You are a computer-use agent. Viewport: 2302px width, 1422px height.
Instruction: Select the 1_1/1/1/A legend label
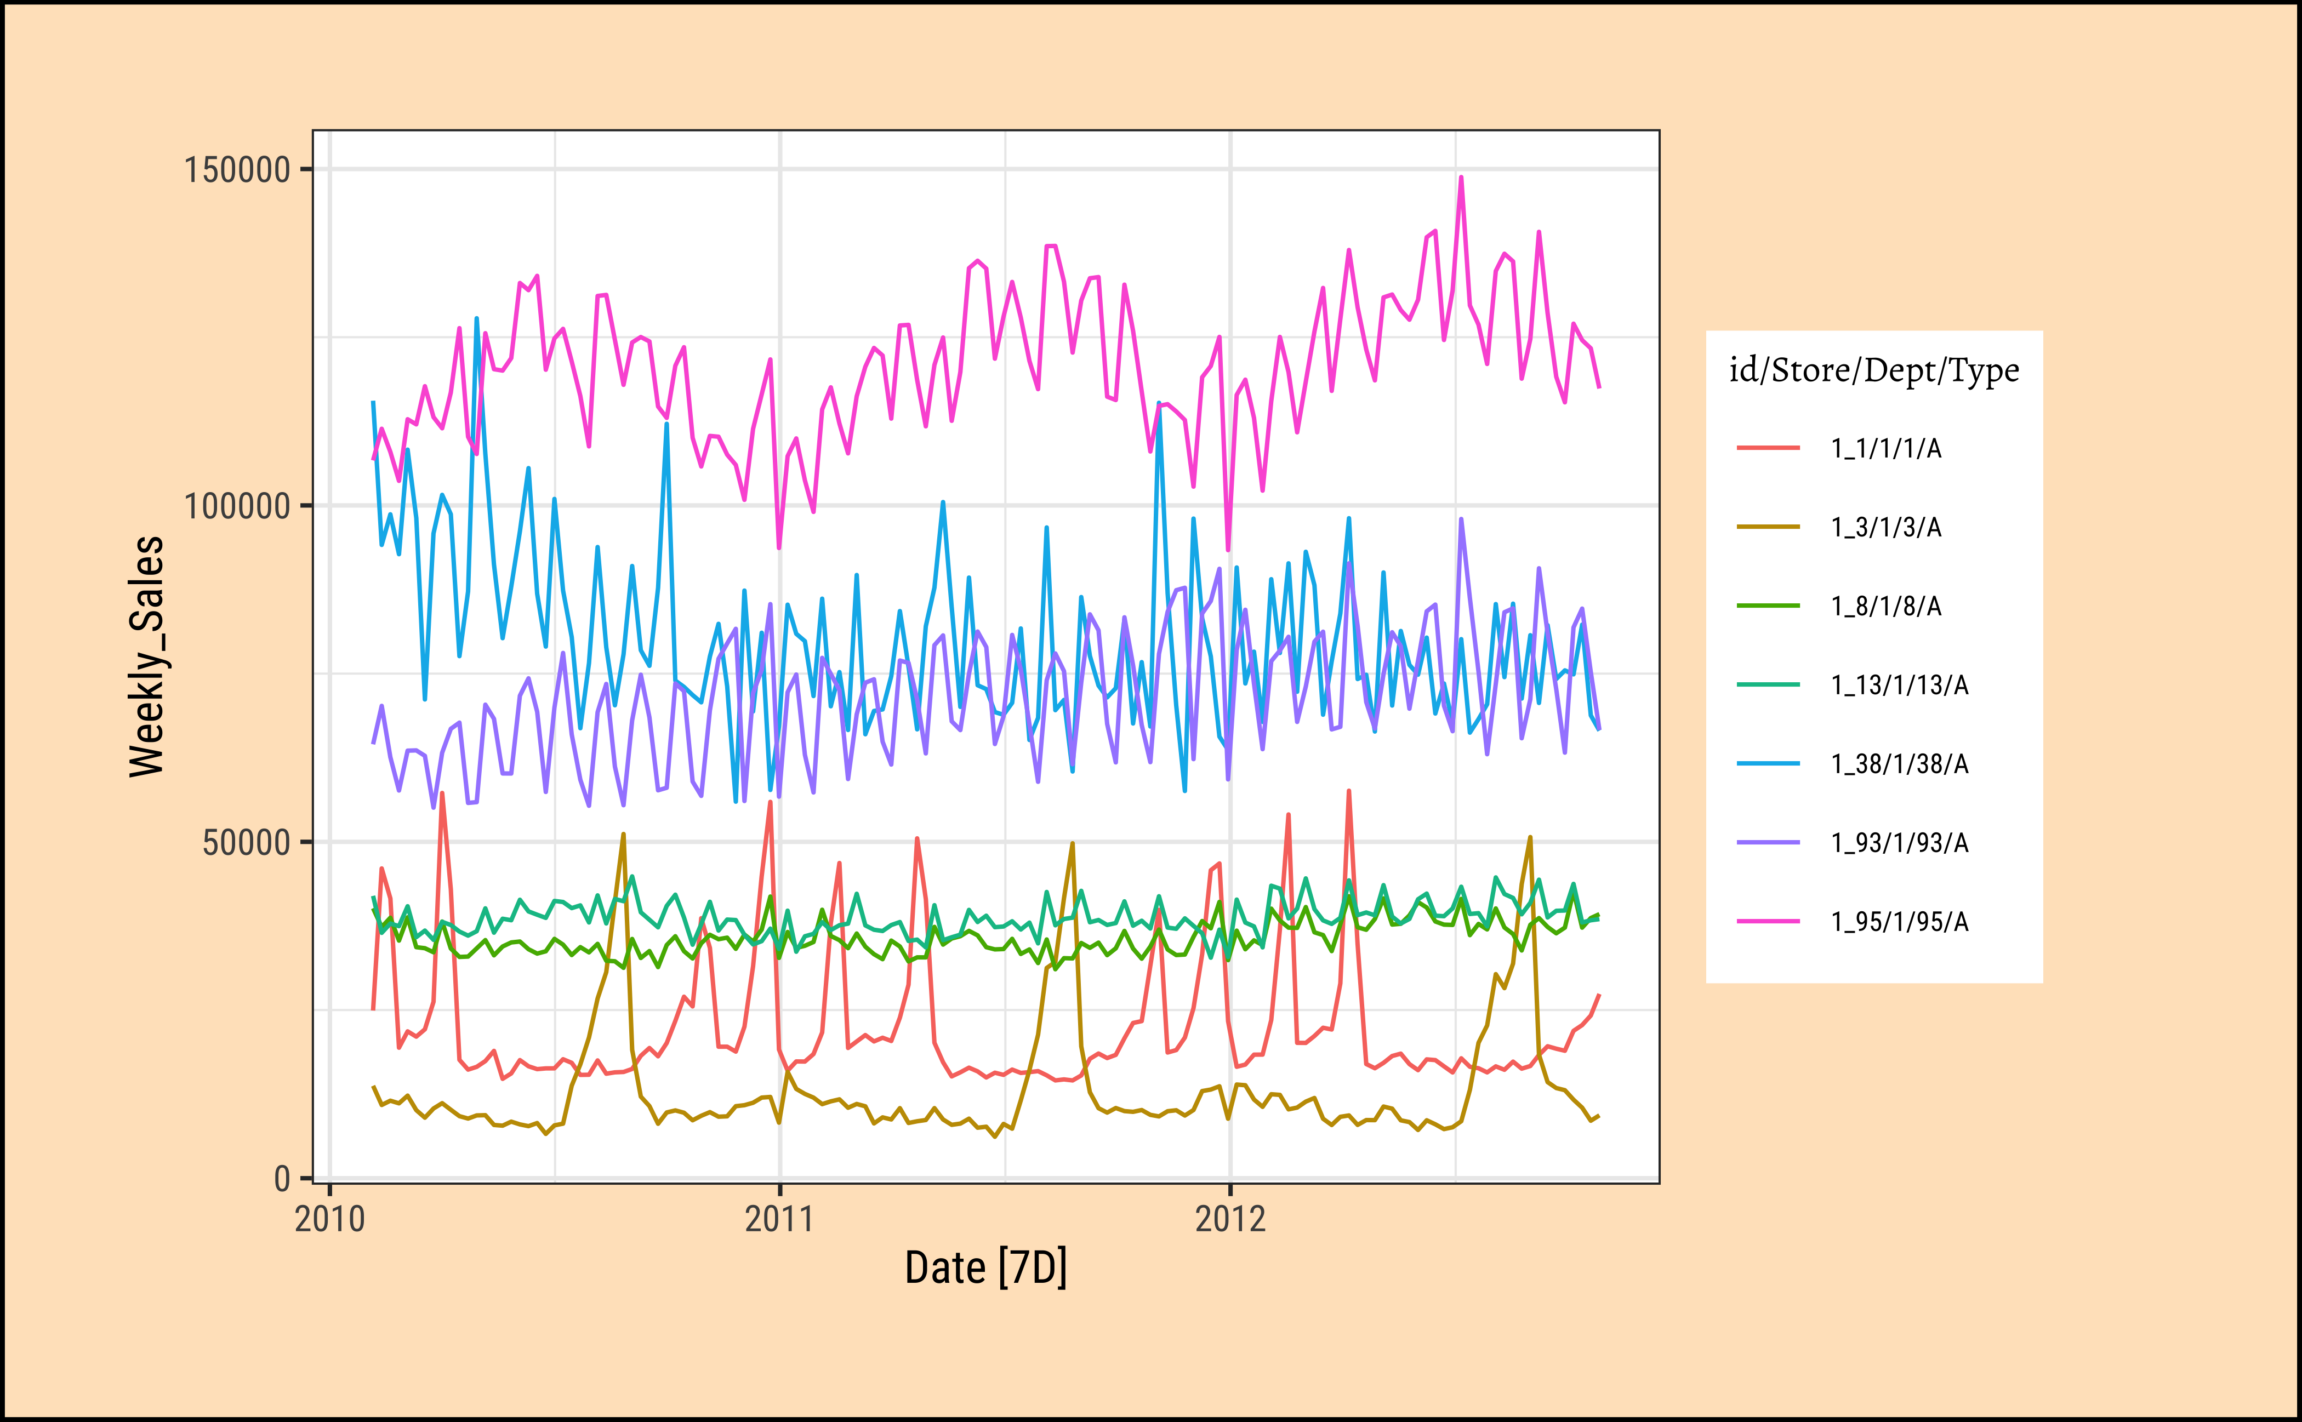pyautogui.click(x=1885, y=449)
